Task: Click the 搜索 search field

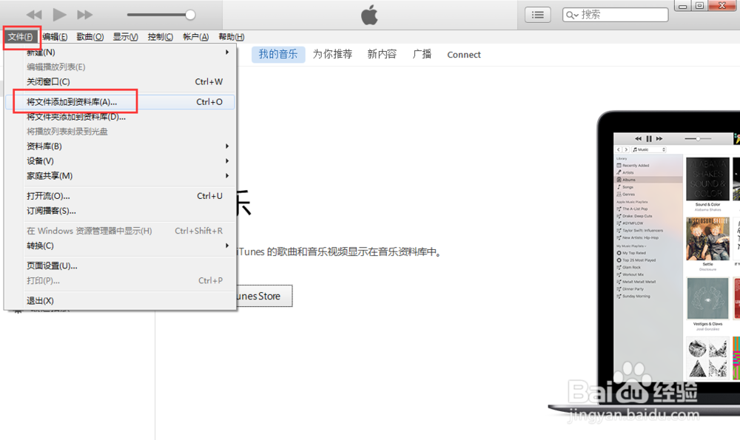Action: pos(616,15)
